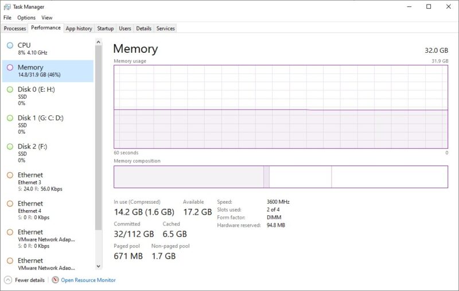
Task: Click the 1.7 GB non-paged pool value
Action: coord(164,256)
